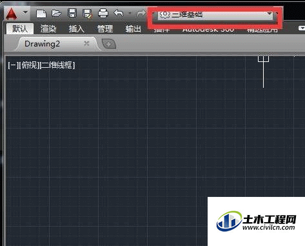Screen dimensions: 305x246
Task: Open the 二维基础 workspace dropdown
Action: point(215,15)
